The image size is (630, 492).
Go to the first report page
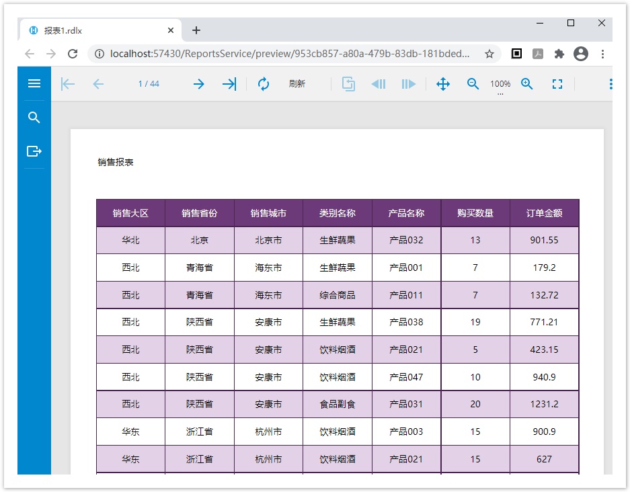pyautogui.click(x=68, y=84)
